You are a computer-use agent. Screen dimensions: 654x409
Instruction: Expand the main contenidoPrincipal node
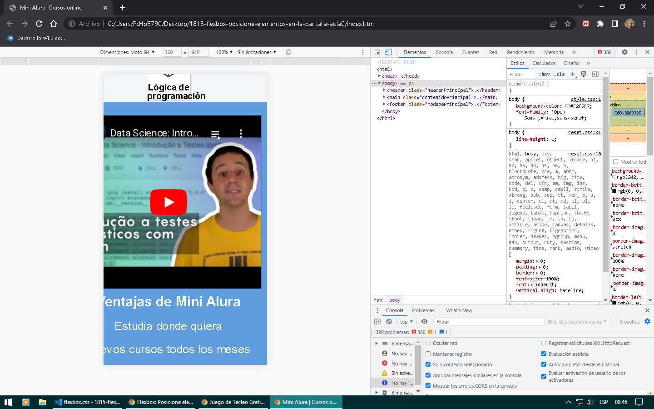(x=384, y=97)
